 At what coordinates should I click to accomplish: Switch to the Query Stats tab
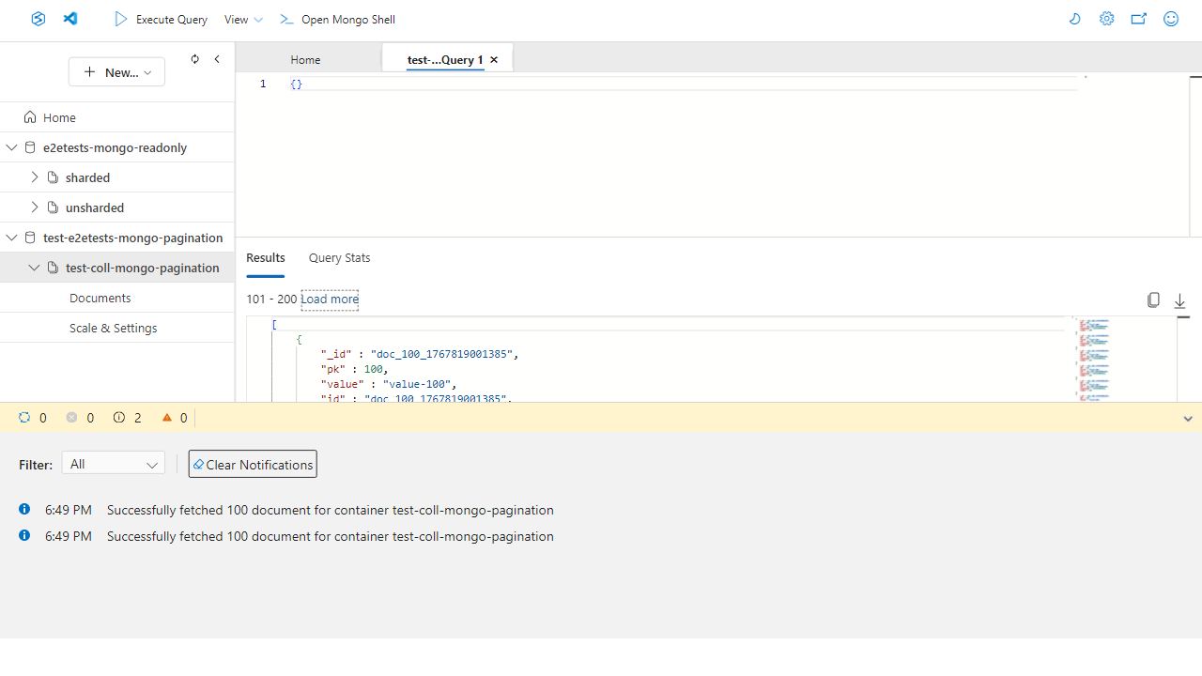(x=339, y=258)
